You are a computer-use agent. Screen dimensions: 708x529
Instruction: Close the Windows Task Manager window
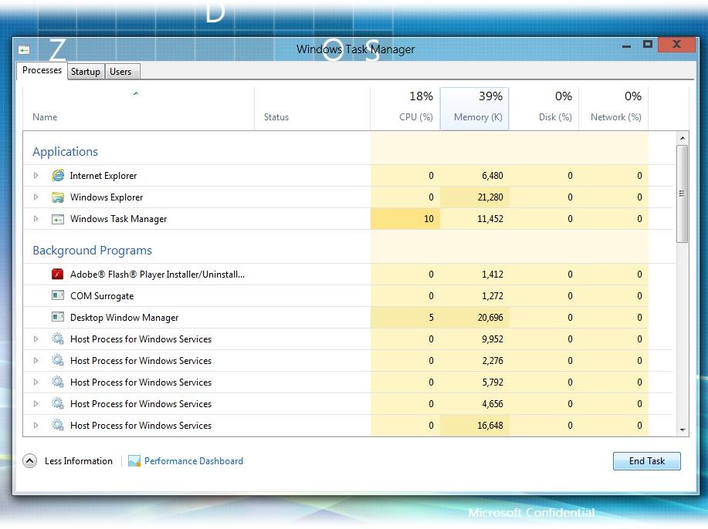pos(676,44)
